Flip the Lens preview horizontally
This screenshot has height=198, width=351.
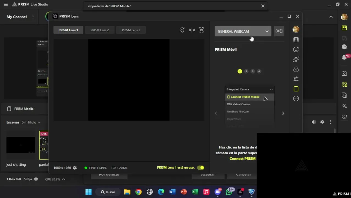[x=192, y=30]
